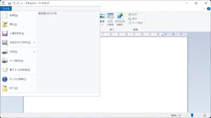Insert a picture with the 画像 icon
The height and width of the screenshot is (118, 211).
(x=103, y=16)
